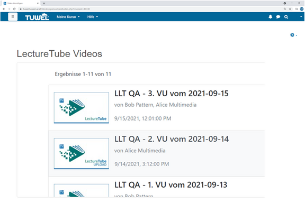Close the Video hinzufügen browser tab
305x203 pixels.
click(x=38, y=3)
